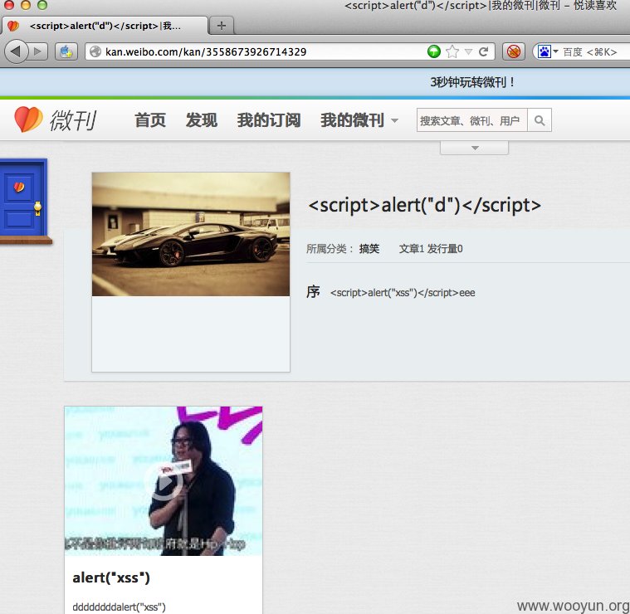Open the 我的订阅 navigation item
Viewport: 630px width, 614px height.
coord(269,120)
